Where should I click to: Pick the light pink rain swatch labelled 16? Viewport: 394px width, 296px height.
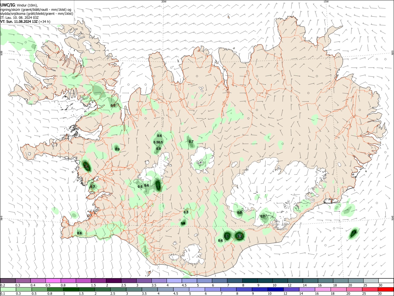click(322, 289)
